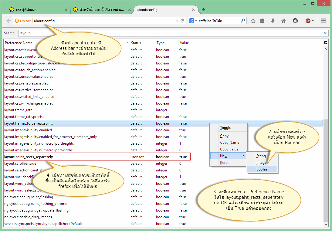Screen dimensions: 332x231
Task: Expand the address bar history dropdown
Action: click(177, 21)
